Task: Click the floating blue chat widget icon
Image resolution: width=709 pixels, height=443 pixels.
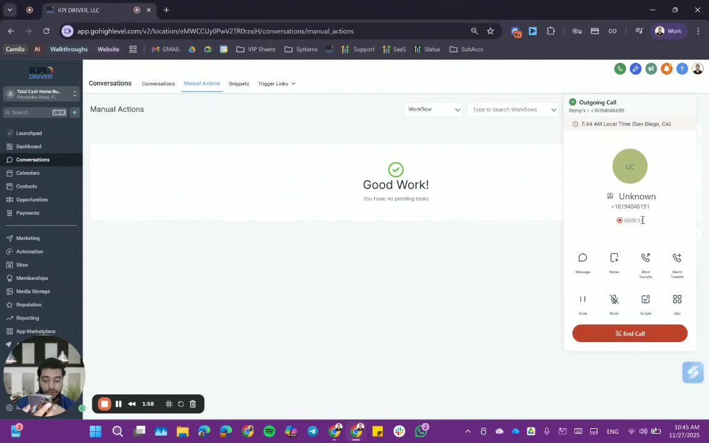Action: (x=693, y=372)
